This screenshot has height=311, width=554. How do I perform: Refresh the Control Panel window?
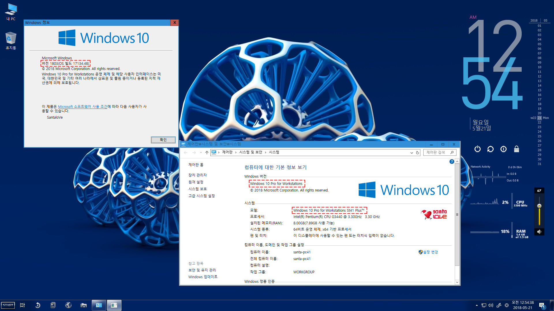click(418, 153)
